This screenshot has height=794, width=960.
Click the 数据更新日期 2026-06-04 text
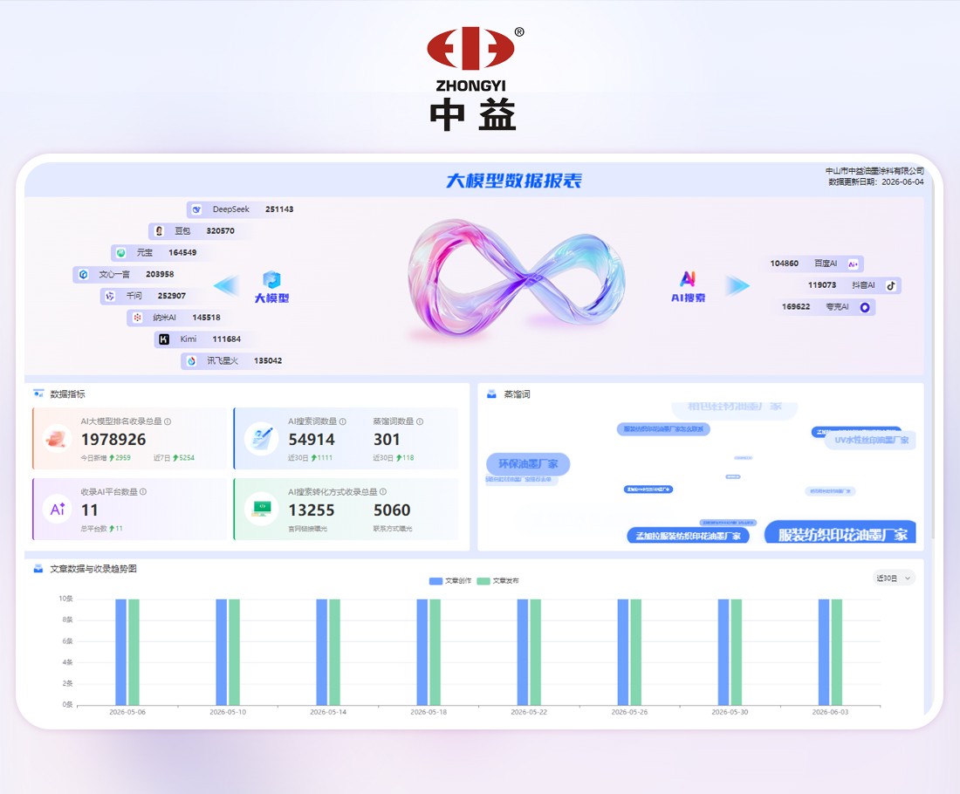[875, 181]
